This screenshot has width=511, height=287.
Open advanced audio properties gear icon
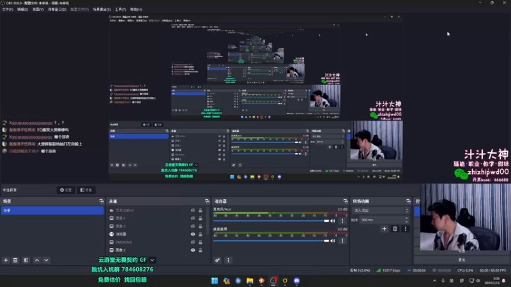[217, 260]
